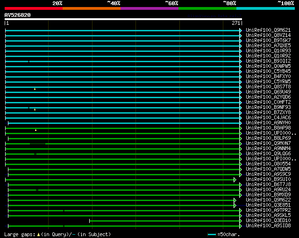
Task: Click label UniRef100_B9NF93
Action: 268,108
